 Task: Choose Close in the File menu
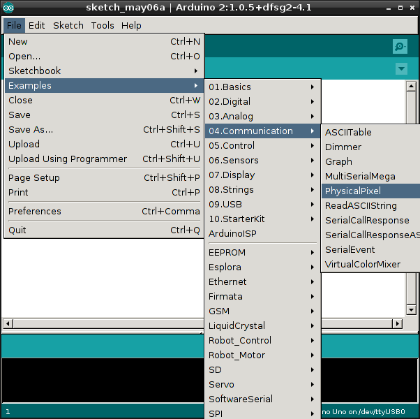[104, 101]
